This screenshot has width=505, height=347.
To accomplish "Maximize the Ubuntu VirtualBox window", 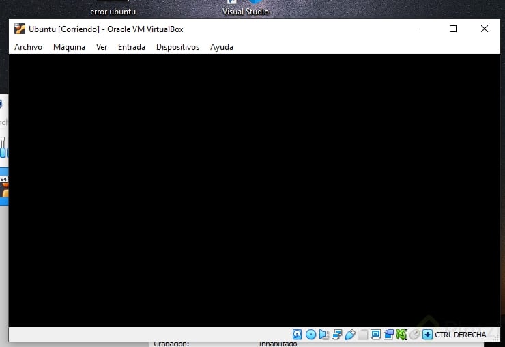I will coord(453,29).
